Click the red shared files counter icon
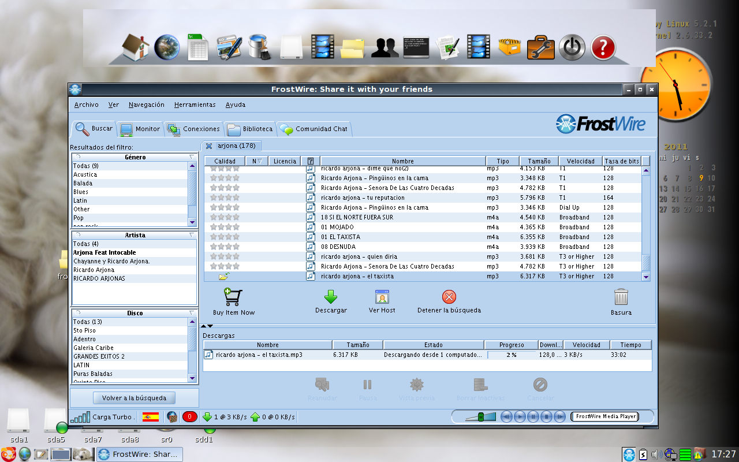The width and height of the screenshot is (739, 462). [x=190, y=416]
